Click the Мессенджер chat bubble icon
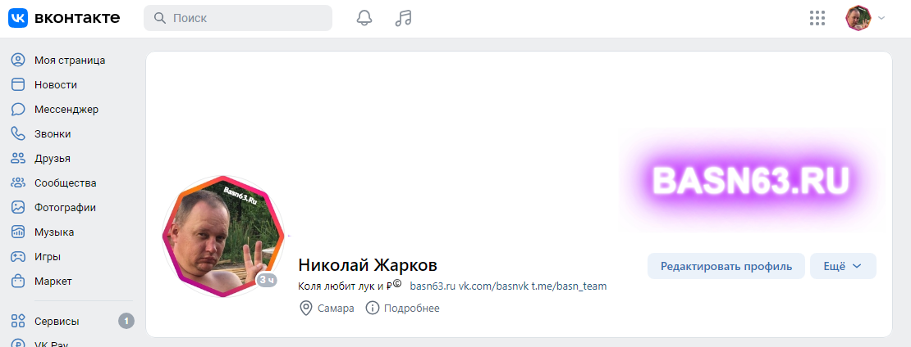This screenshot has height=347, width=911. tap(19, 109)
